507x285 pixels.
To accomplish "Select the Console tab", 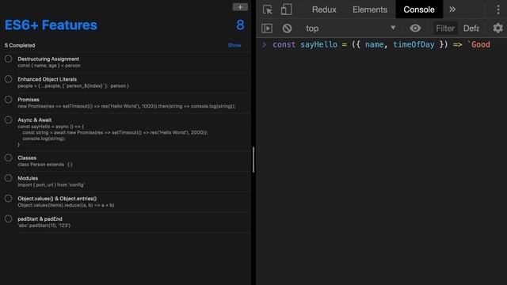I will [419, 9].
